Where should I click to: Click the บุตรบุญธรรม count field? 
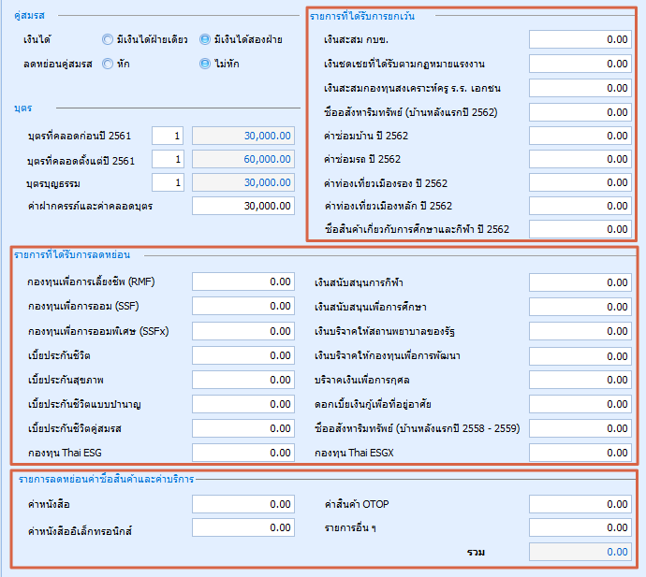click(x=168, y=182)
